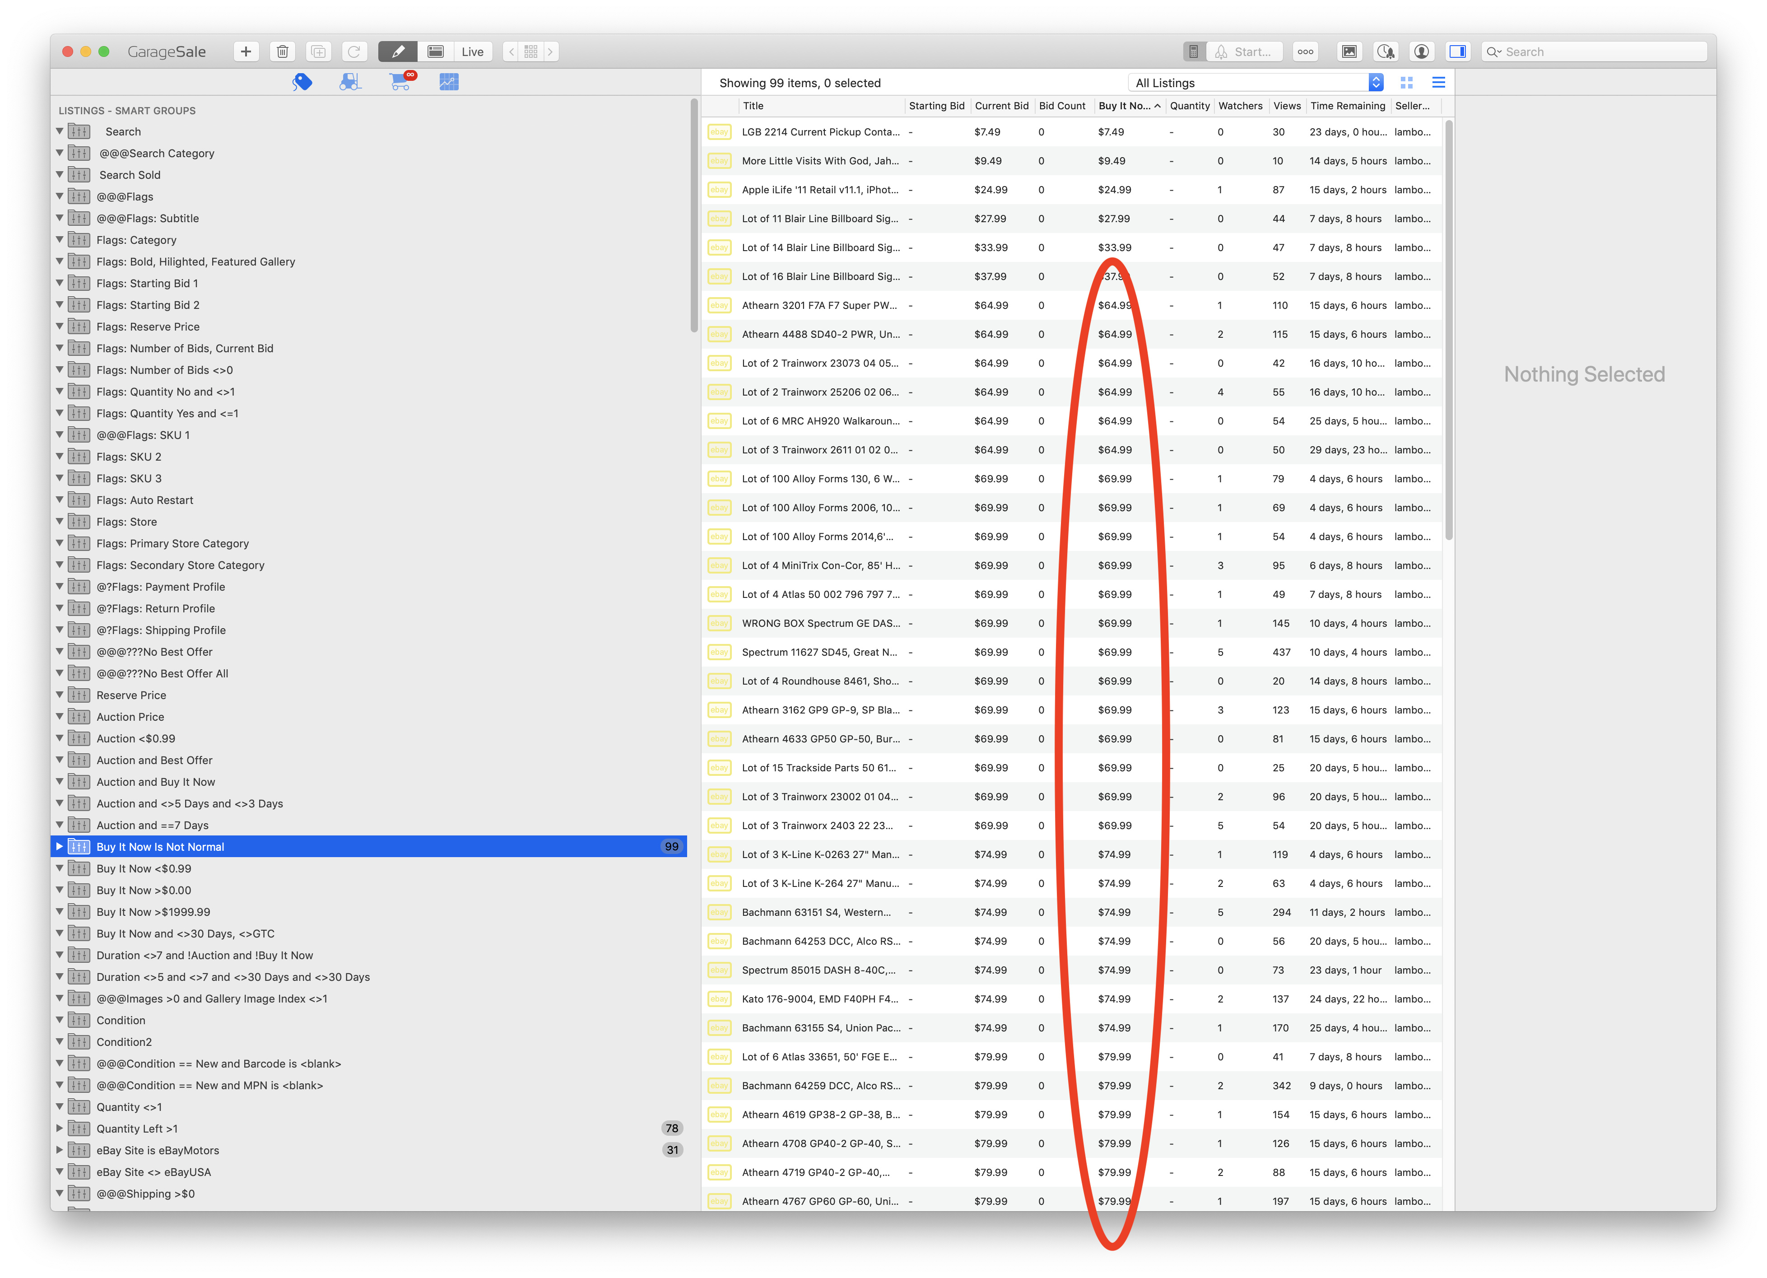This screenshot has width=1767, height=1278.
Task: Switch to grid thumbnail view
Action: [x=1406, y=83]
